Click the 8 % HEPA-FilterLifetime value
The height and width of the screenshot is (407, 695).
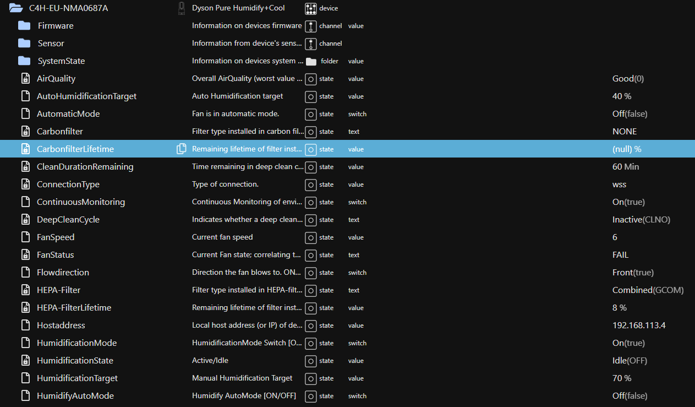tap(620, 308)
